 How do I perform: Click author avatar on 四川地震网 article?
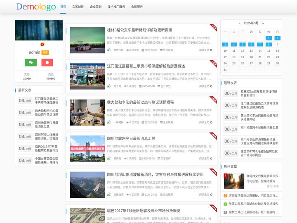[x=109, y=158]
